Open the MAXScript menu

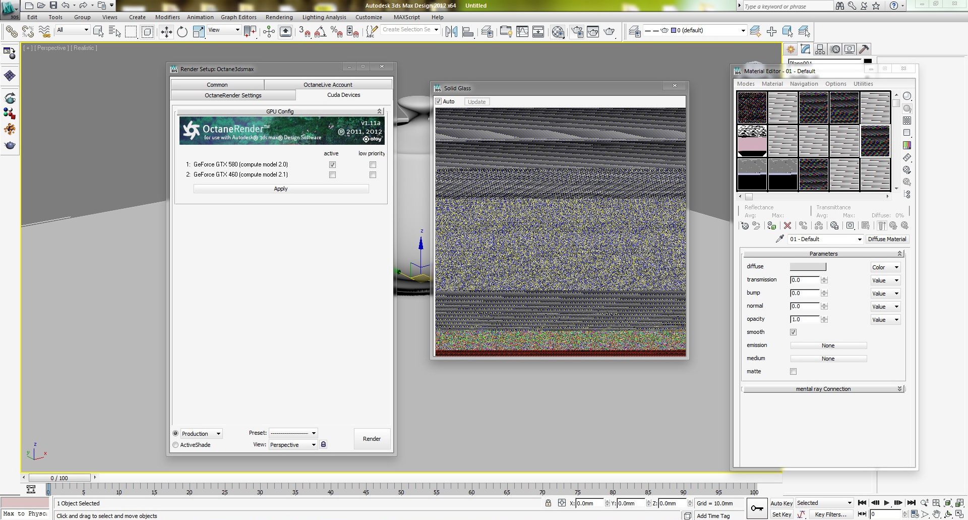[x=406, y=17]
